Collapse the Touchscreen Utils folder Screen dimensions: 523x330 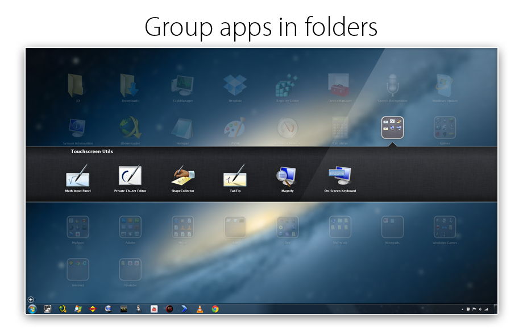(x=394, y=127)
